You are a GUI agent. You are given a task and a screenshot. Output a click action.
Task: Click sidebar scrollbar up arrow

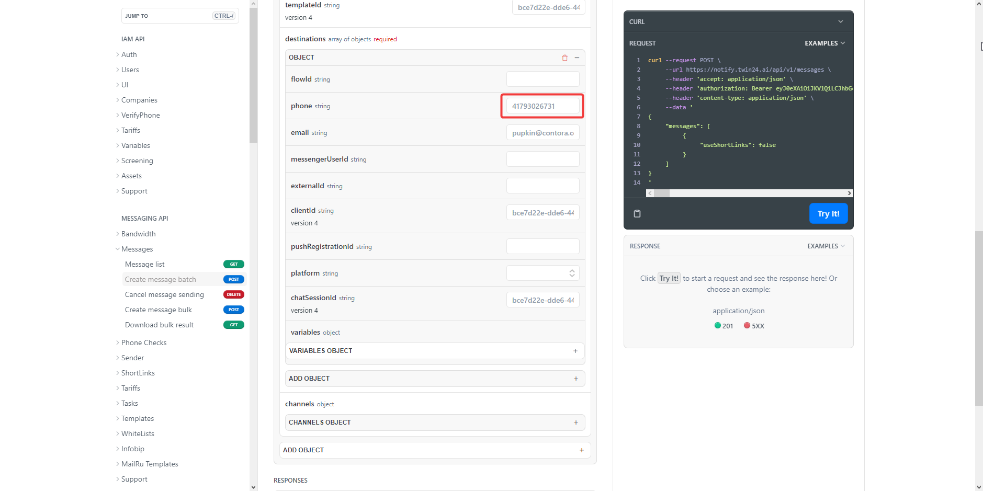(254, 4)
